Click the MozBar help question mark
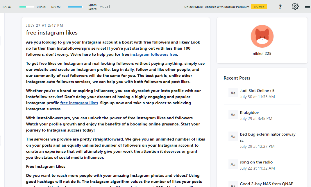311x187 pixels. point(280,7)
